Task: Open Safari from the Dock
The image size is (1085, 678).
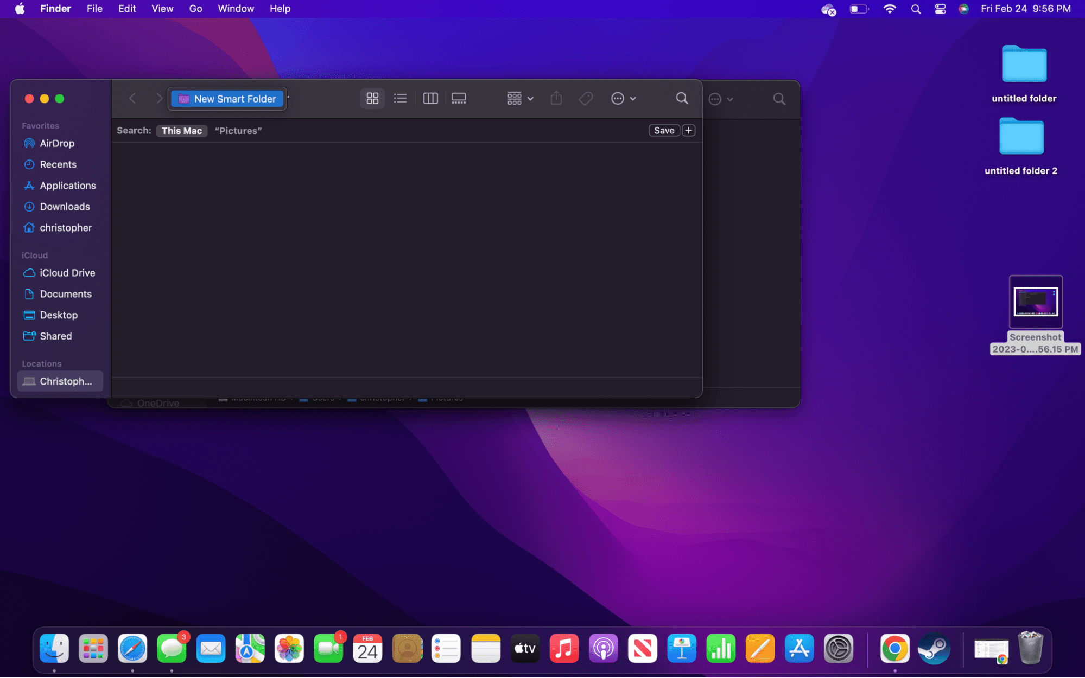Action: (132, 649)
